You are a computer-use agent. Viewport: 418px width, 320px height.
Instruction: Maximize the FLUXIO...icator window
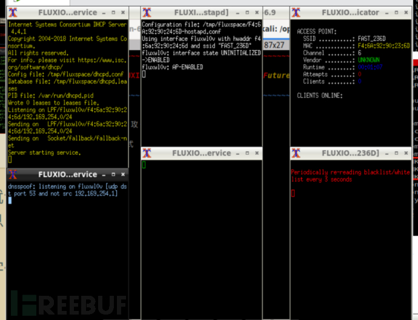click(396, 13)
